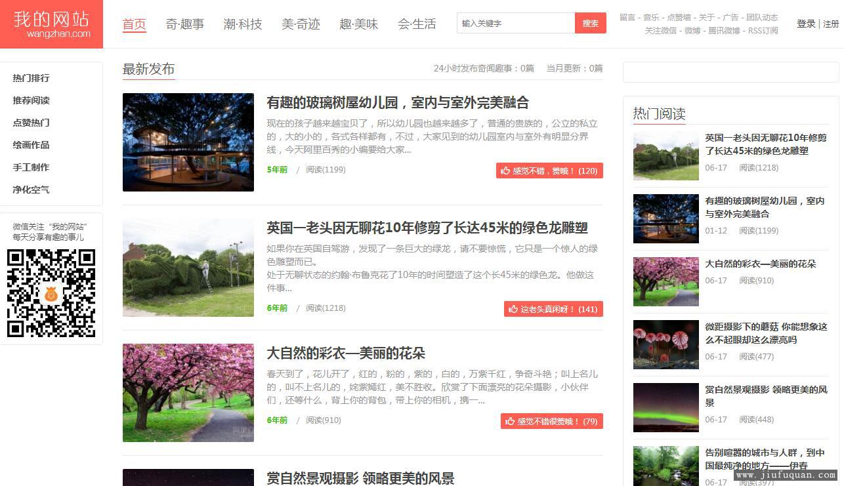Open article title 赏自然景观摄影 领略更美的风景 in main list

coord(360,478)
